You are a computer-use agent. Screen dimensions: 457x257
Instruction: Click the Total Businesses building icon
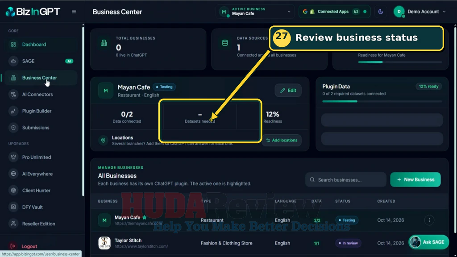pyautogui.click(x=104, y=43)
